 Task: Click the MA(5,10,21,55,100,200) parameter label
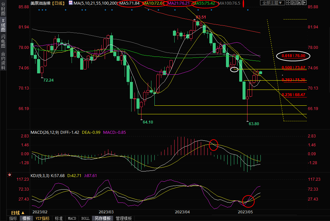point(95,3)
